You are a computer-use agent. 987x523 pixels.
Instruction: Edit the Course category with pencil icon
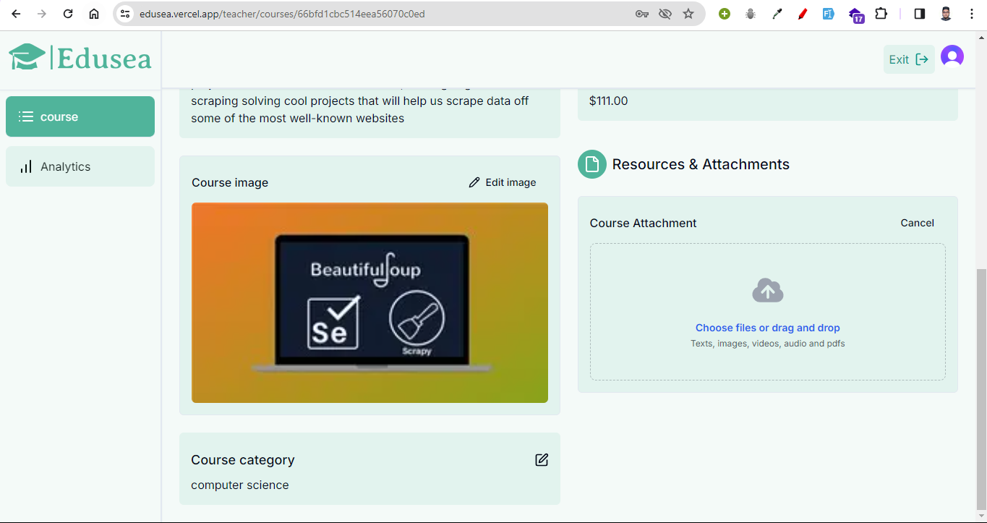542,459
